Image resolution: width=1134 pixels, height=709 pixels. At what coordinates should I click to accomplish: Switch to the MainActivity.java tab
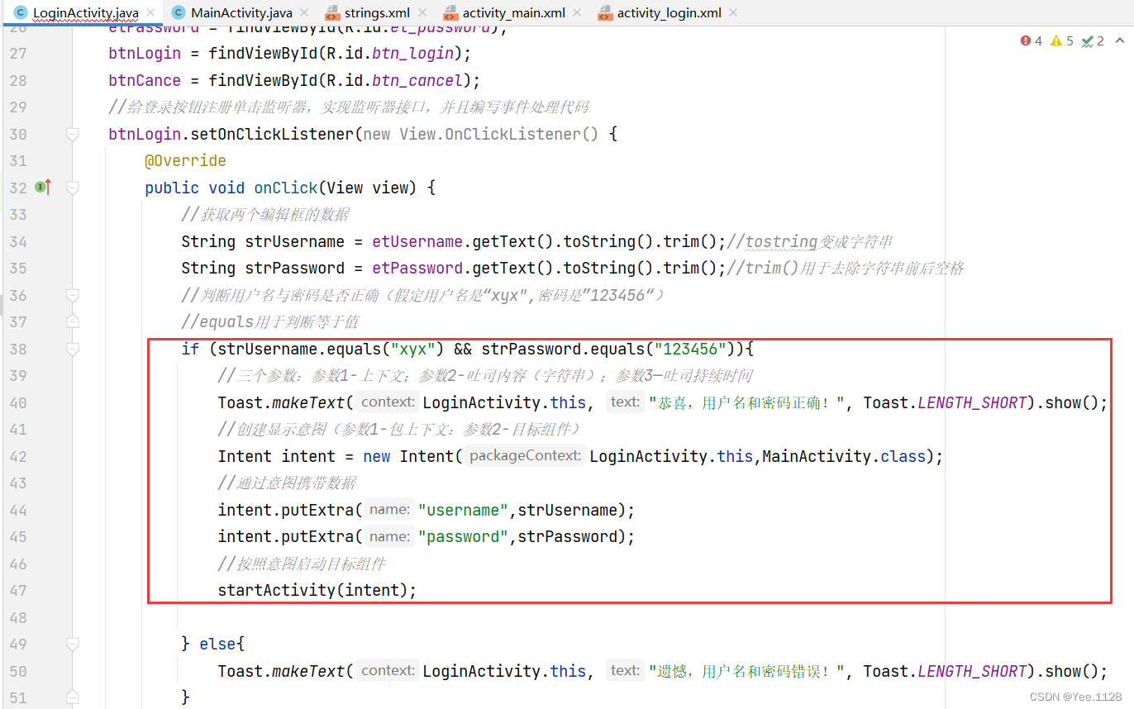[241, 12]
